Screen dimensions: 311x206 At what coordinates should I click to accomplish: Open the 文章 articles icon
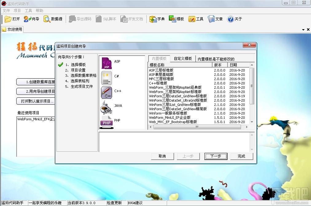pos(211,19)
